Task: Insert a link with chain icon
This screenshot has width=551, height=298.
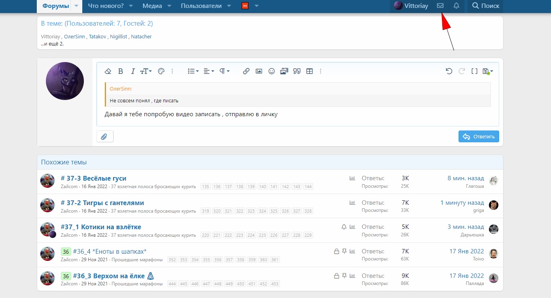Action: tap(246, 71)
